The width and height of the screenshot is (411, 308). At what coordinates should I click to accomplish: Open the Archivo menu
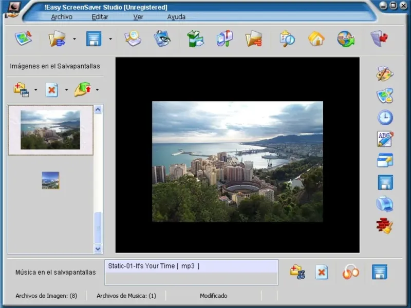tap(62, 17)
